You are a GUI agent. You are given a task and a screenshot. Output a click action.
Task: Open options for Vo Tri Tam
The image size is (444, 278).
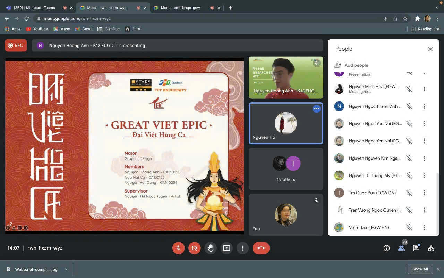[424, 227]
